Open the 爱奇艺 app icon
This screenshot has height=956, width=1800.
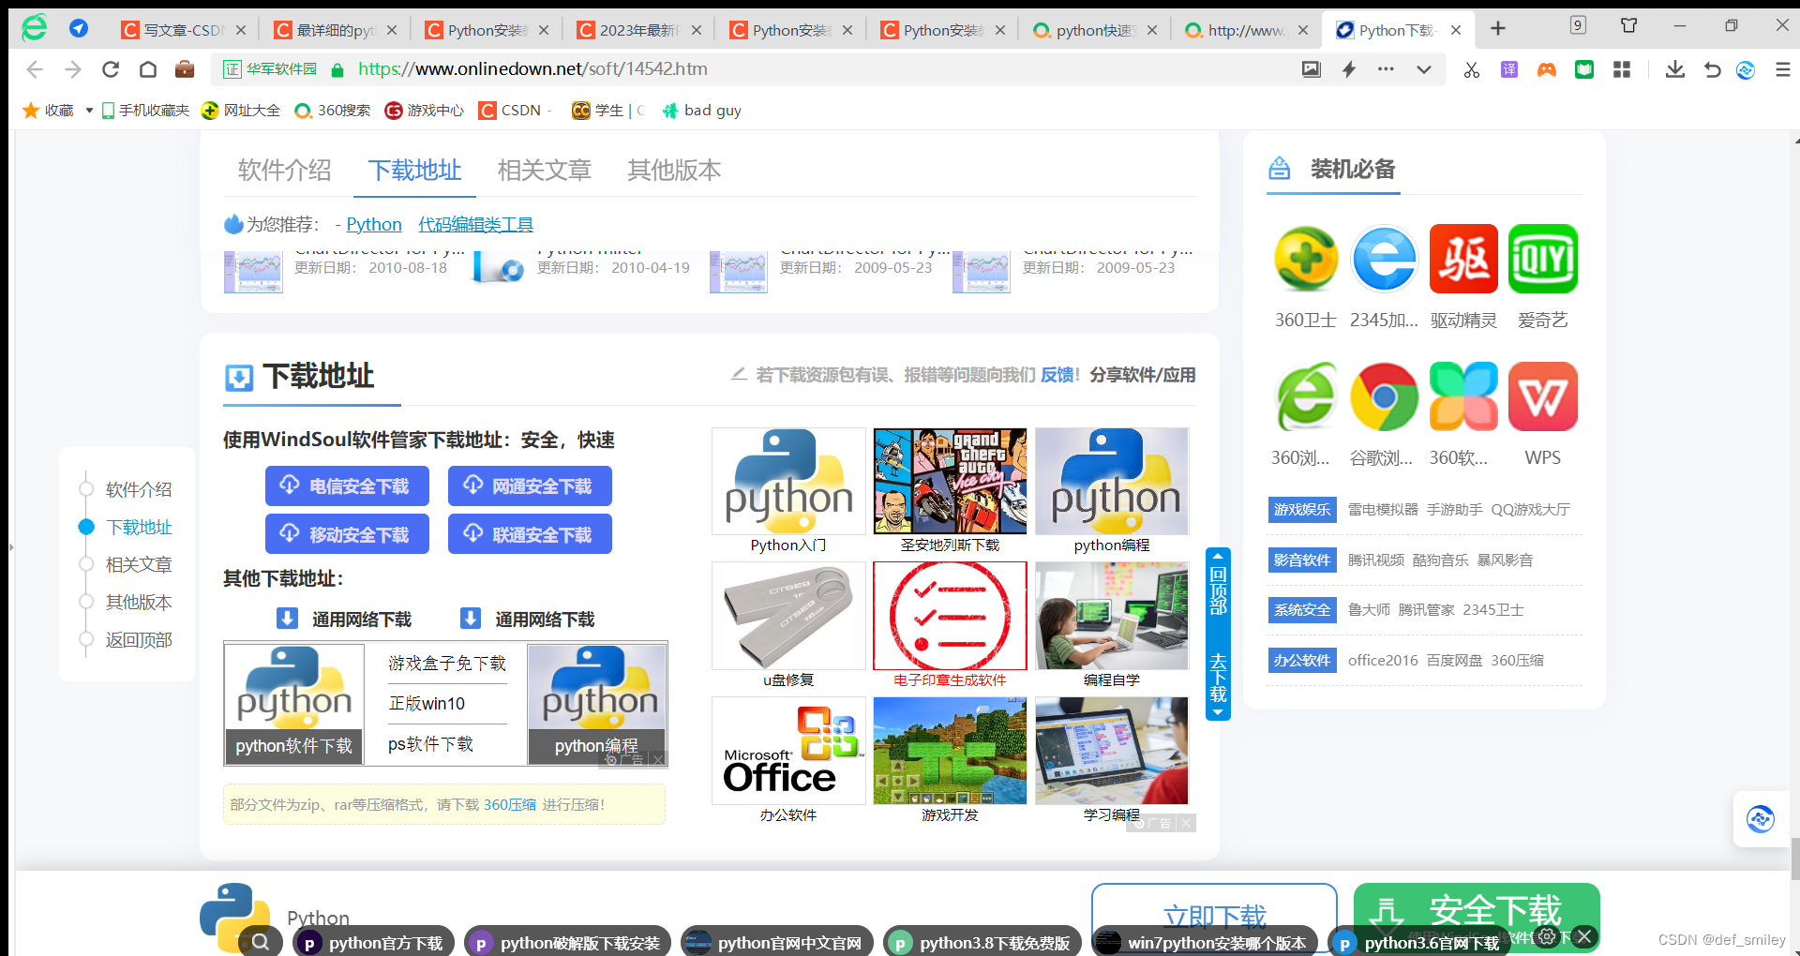point(1543,259)
